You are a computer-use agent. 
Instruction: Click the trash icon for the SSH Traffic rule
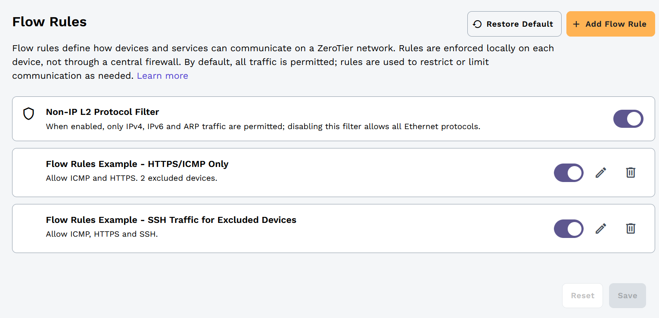[631, 228]
